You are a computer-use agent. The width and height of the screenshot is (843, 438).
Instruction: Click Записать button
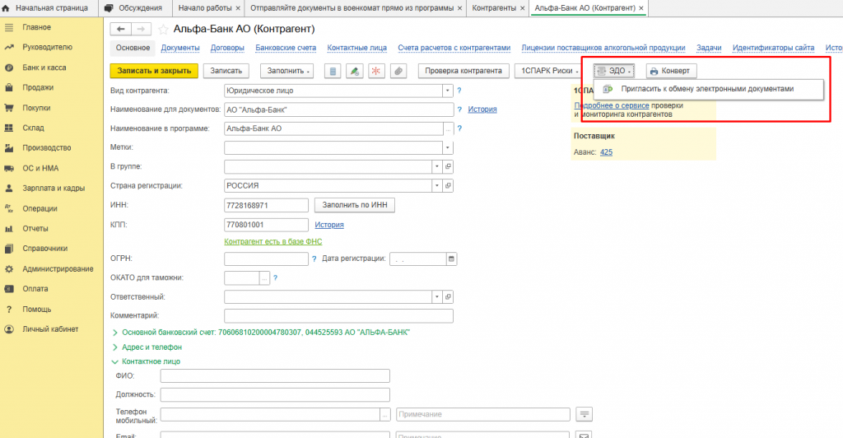click(226, 71)
